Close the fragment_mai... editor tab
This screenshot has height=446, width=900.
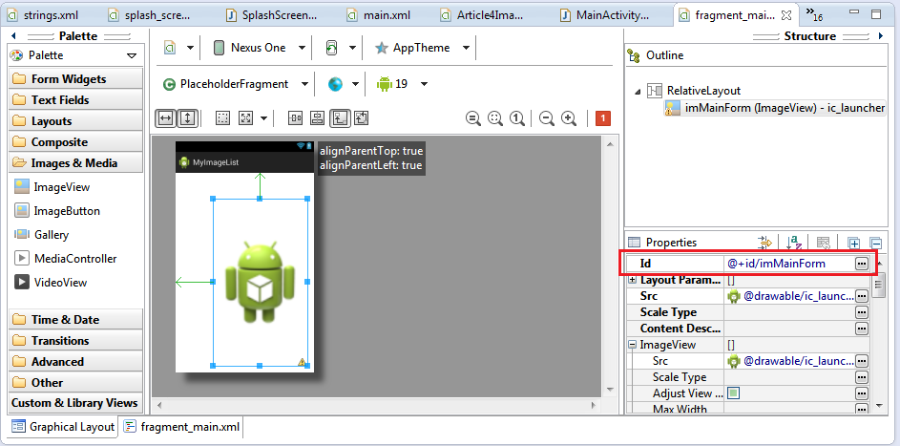786,15
